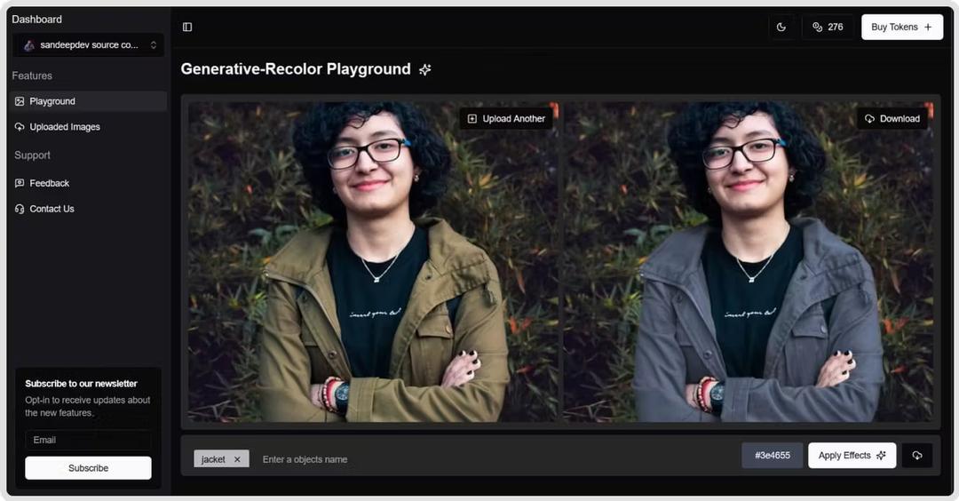Click the Subscribe to our newsletter heading

(82, 384)
